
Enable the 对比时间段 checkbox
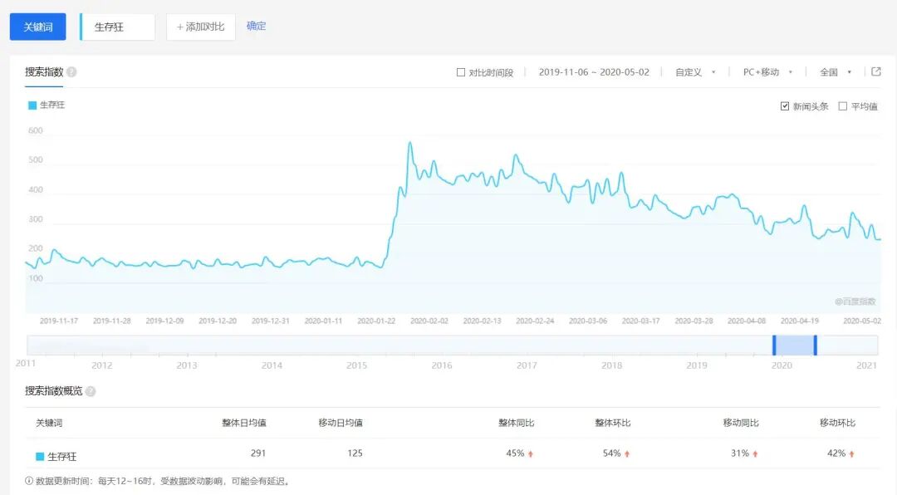460,72
